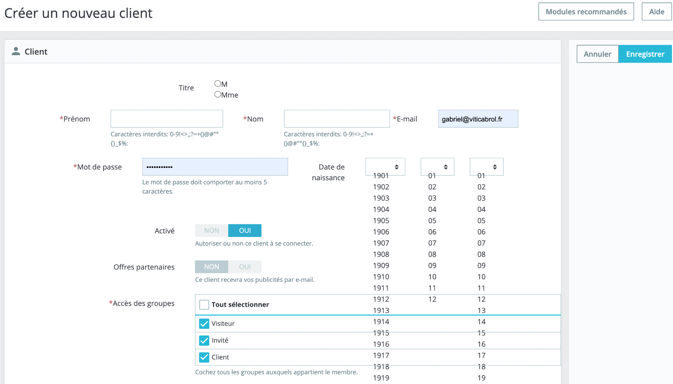Choose 1905 in the year list
Image resolution: width=673 pixels, height=384 pixels.
pyautogui.click(x=381, y=221)
